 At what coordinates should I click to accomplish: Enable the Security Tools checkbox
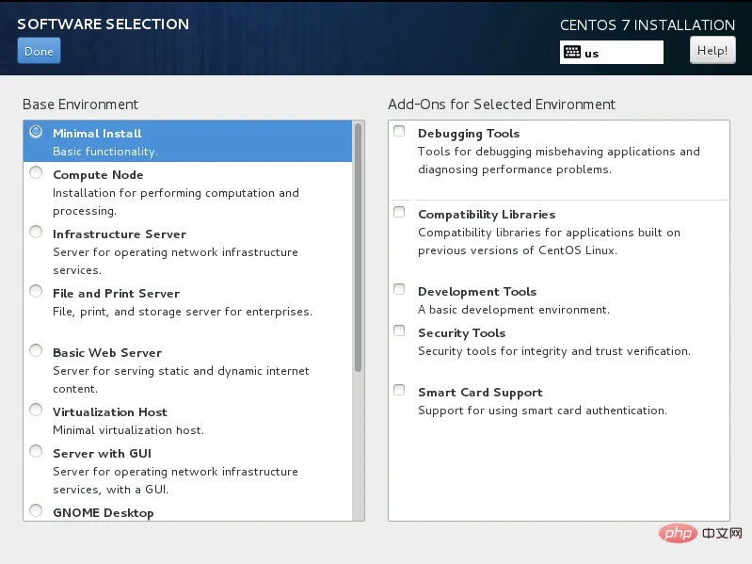(x=399, y=330)
